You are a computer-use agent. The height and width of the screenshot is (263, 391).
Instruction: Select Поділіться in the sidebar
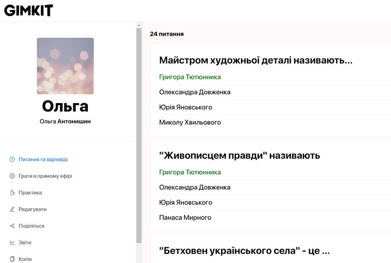(x=31, y=226)
